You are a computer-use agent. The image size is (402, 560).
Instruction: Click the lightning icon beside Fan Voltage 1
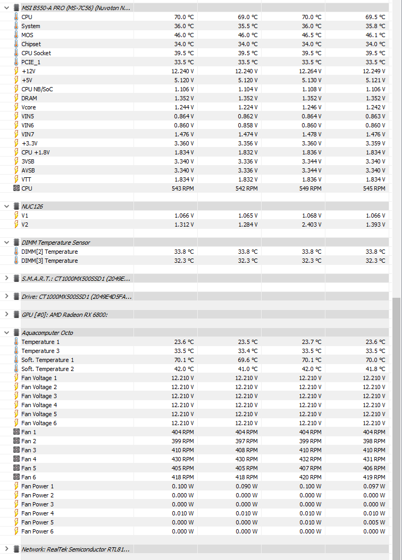(x=16, y=378)
